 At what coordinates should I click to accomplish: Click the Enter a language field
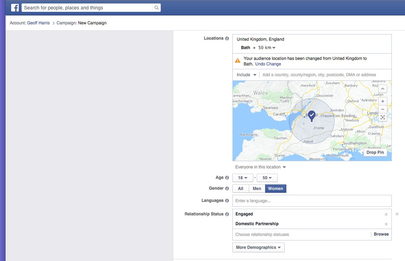(312, 201)
